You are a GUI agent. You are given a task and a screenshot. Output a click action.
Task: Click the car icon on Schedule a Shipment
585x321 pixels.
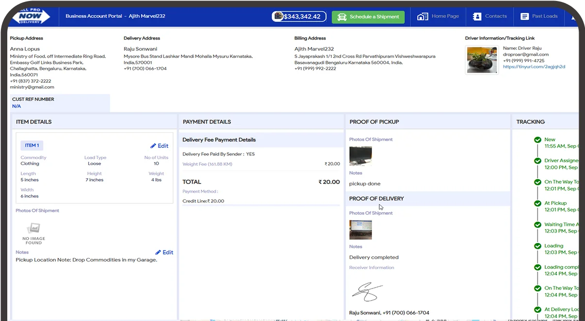(341, 16)
